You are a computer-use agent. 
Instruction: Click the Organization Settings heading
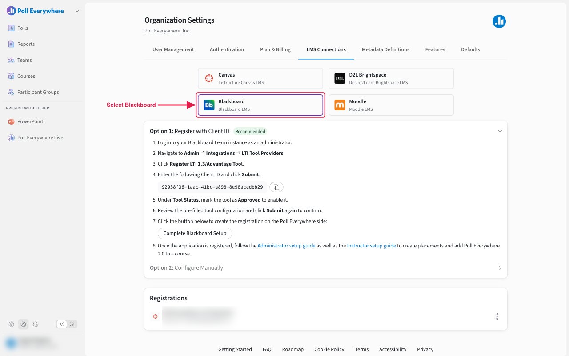[x=179, y=20]
